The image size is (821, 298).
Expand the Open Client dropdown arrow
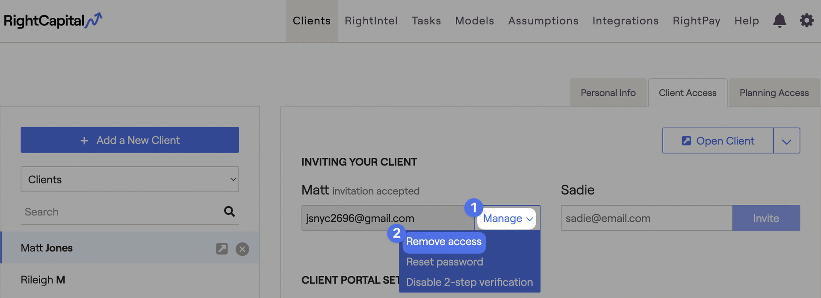787,141
